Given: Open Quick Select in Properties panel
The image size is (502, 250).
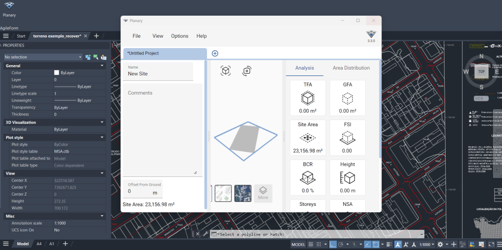Looking at the screenshot, I should 103,57.
